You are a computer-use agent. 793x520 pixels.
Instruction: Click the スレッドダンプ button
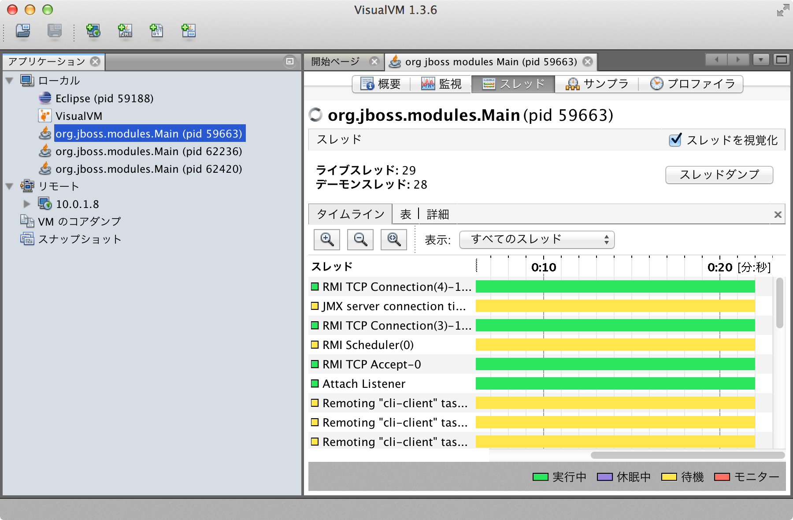[x=719, y=175]
